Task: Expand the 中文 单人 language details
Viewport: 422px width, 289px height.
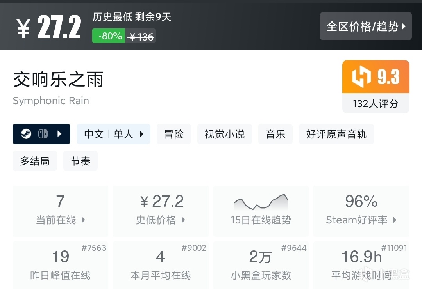Action: tap(113, 134)
